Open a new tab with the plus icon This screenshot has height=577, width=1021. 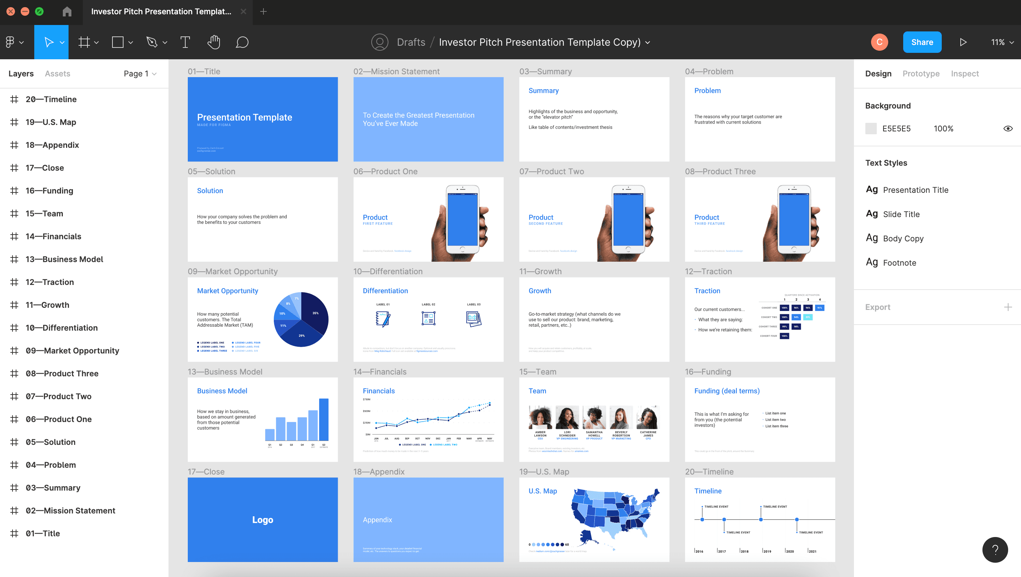[263, 11]
